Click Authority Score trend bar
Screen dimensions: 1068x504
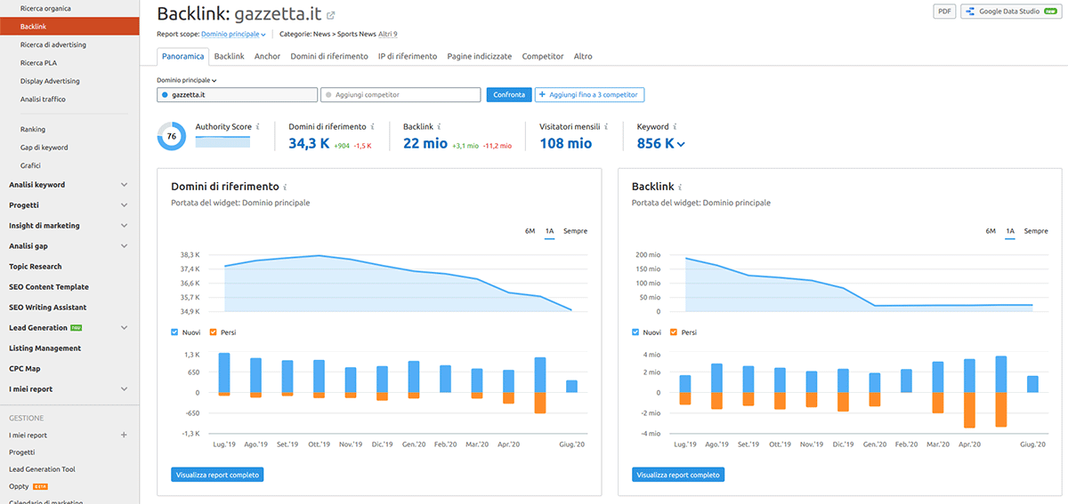click(x=223, y=141)
